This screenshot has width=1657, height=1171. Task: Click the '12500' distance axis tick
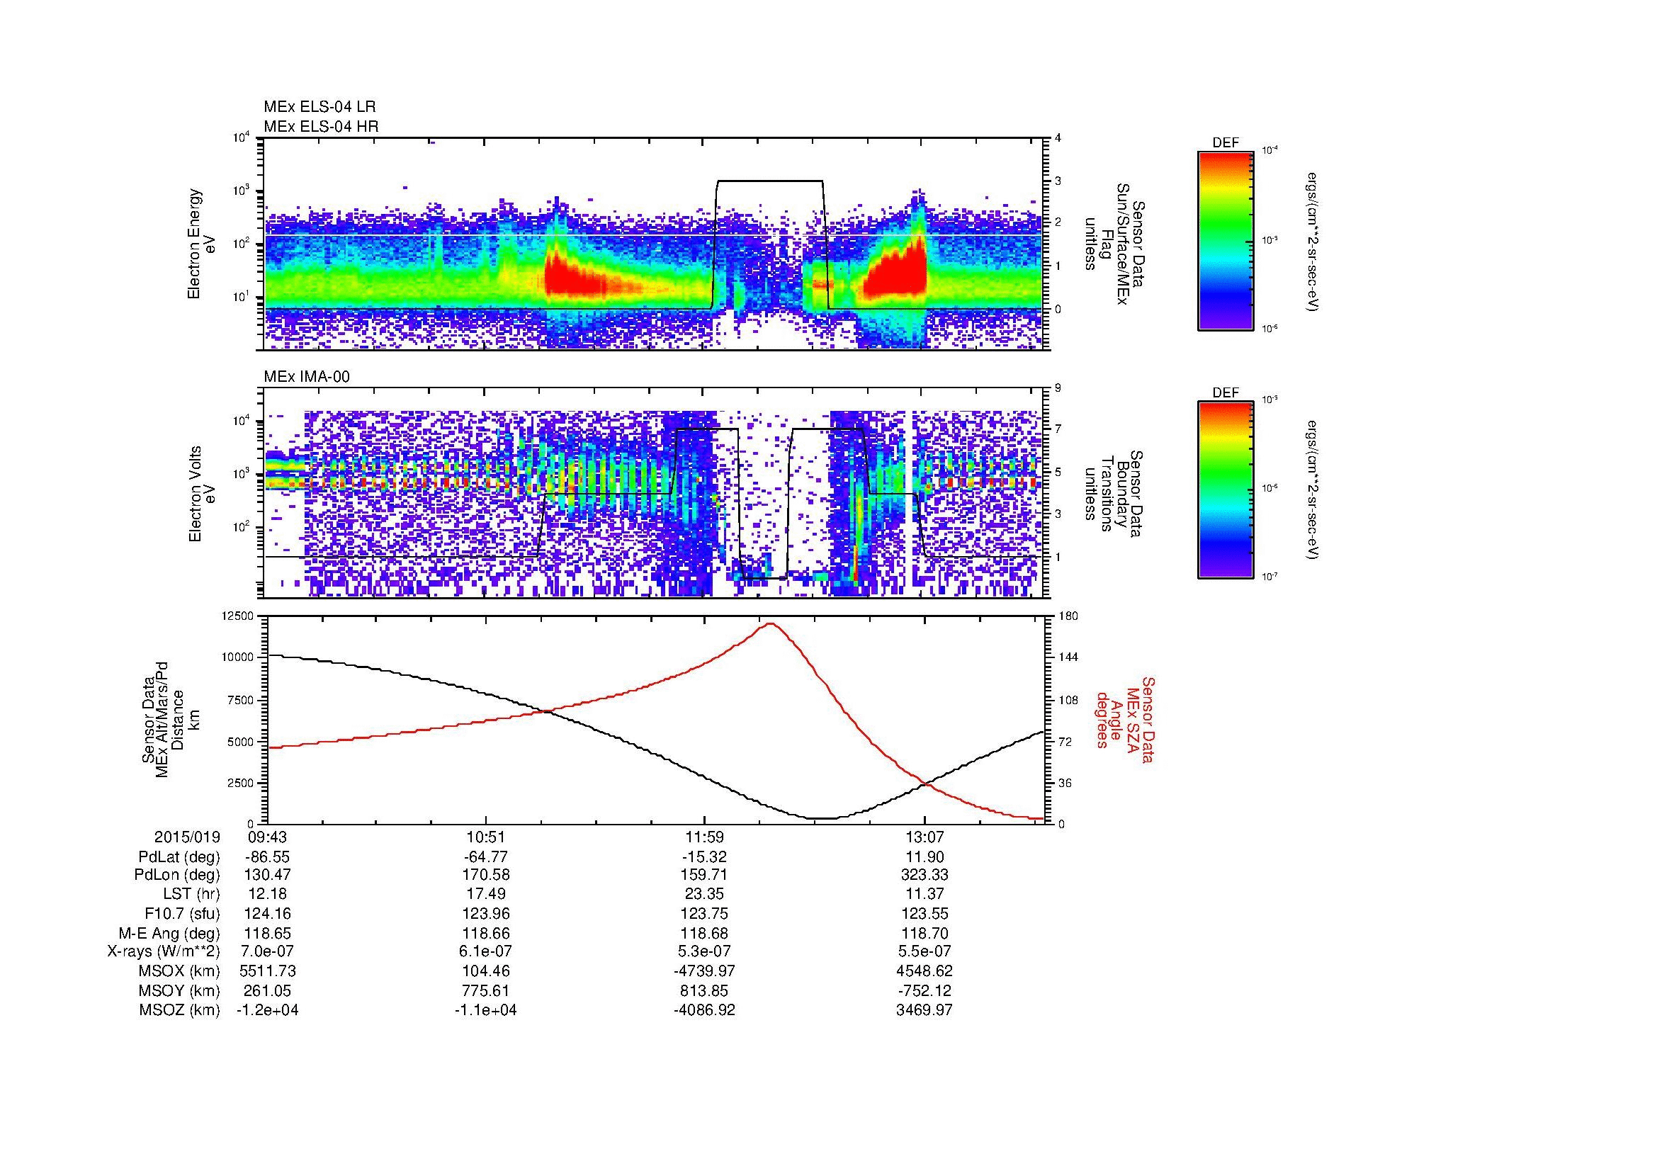click(239, 616)
